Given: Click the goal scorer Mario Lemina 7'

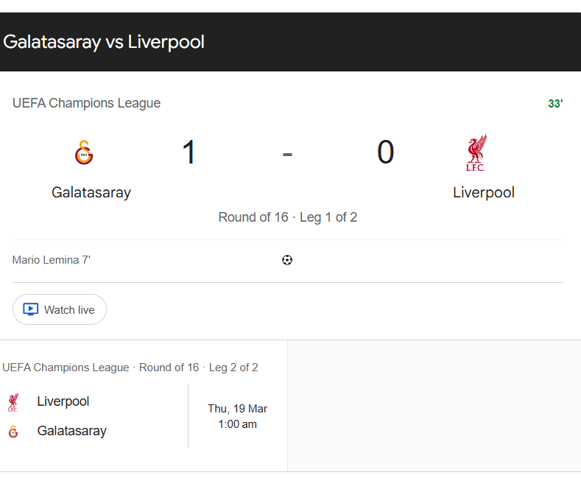Looking at the screenshot, I should (52, 260).
